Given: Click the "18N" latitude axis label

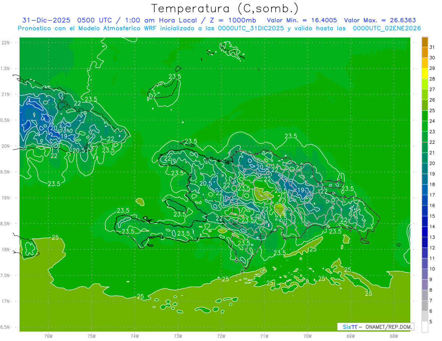Looking at the screenshot, I should tap(6, 249).
